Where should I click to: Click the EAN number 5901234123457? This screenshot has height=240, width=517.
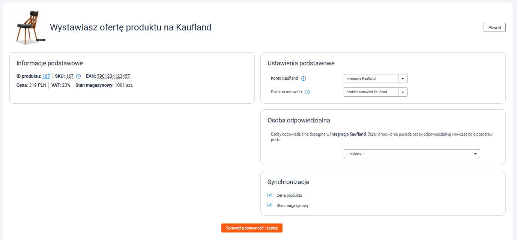click(113, 76)
